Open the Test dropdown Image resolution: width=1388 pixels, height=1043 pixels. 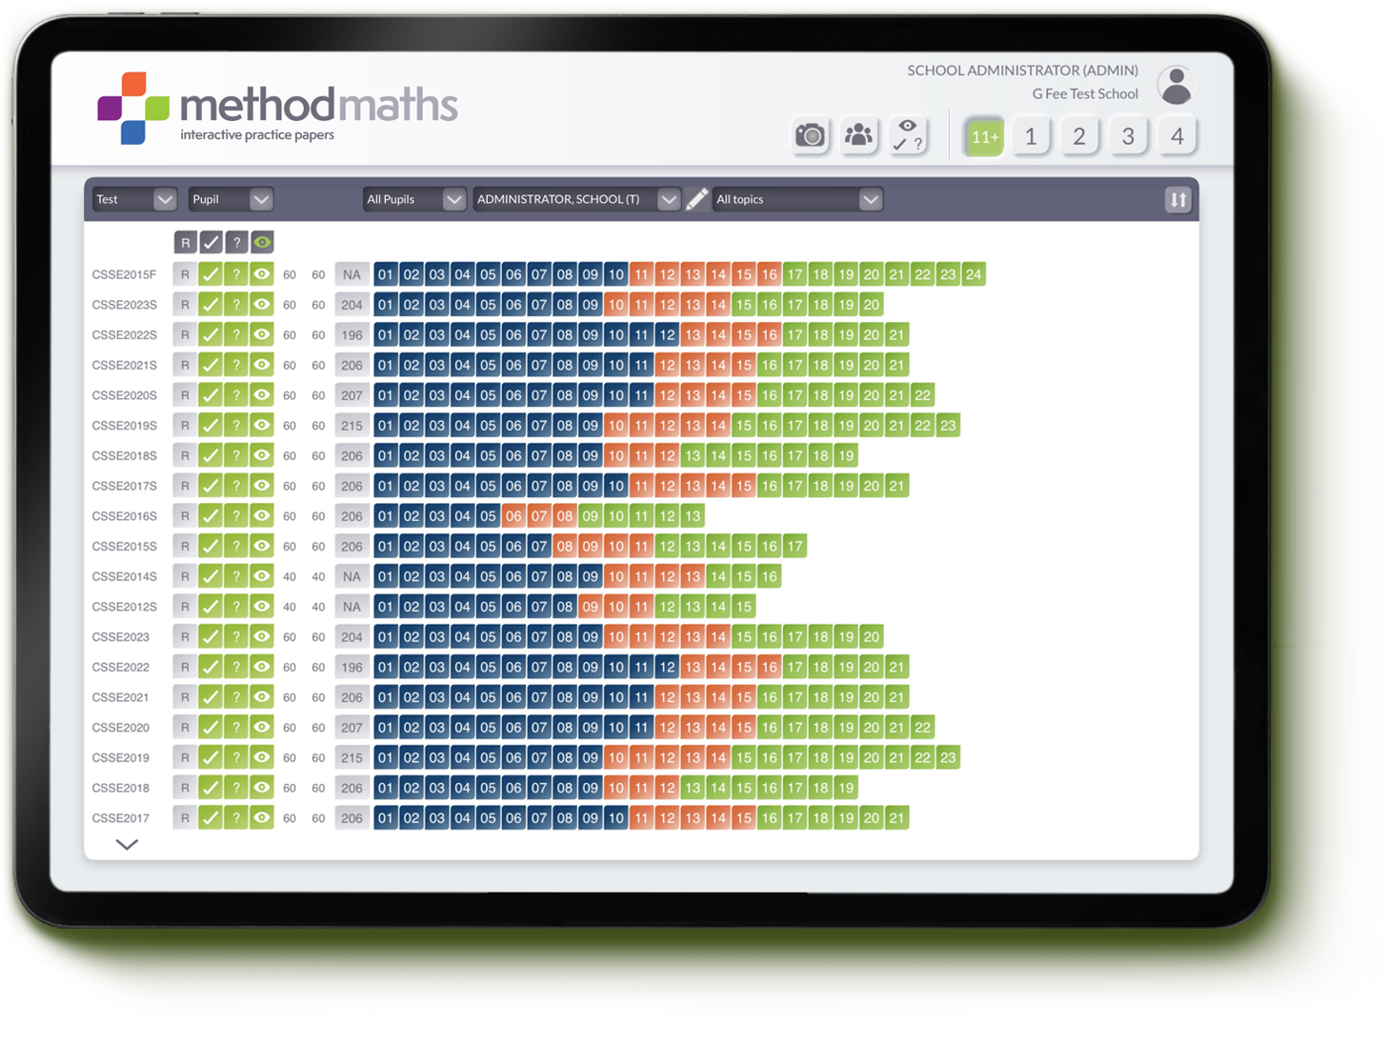pyautogui.click(x=133, y=199)
